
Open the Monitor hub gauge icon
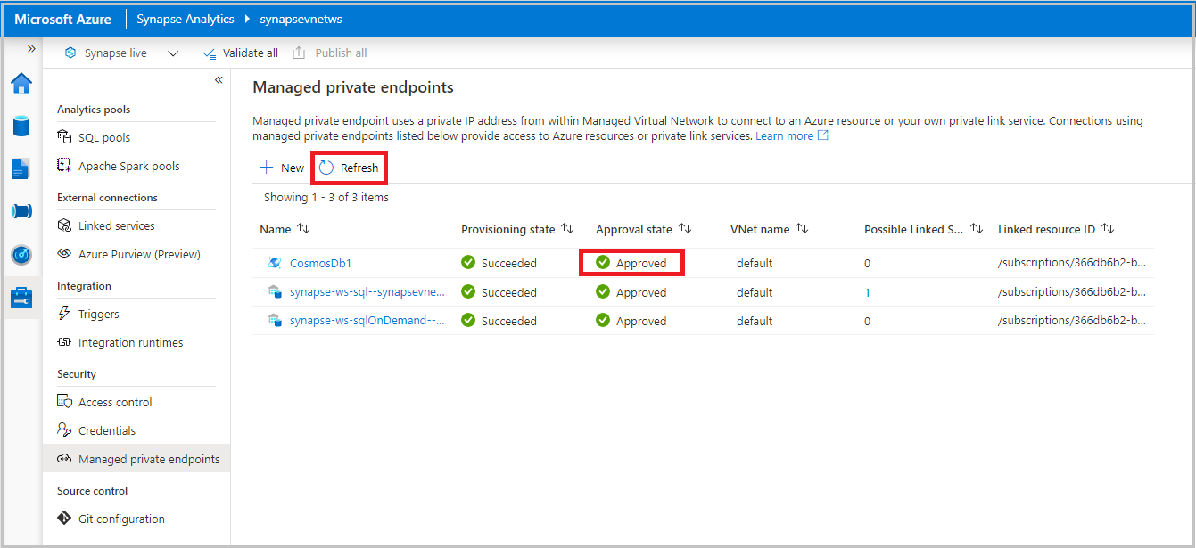point(21,255)
